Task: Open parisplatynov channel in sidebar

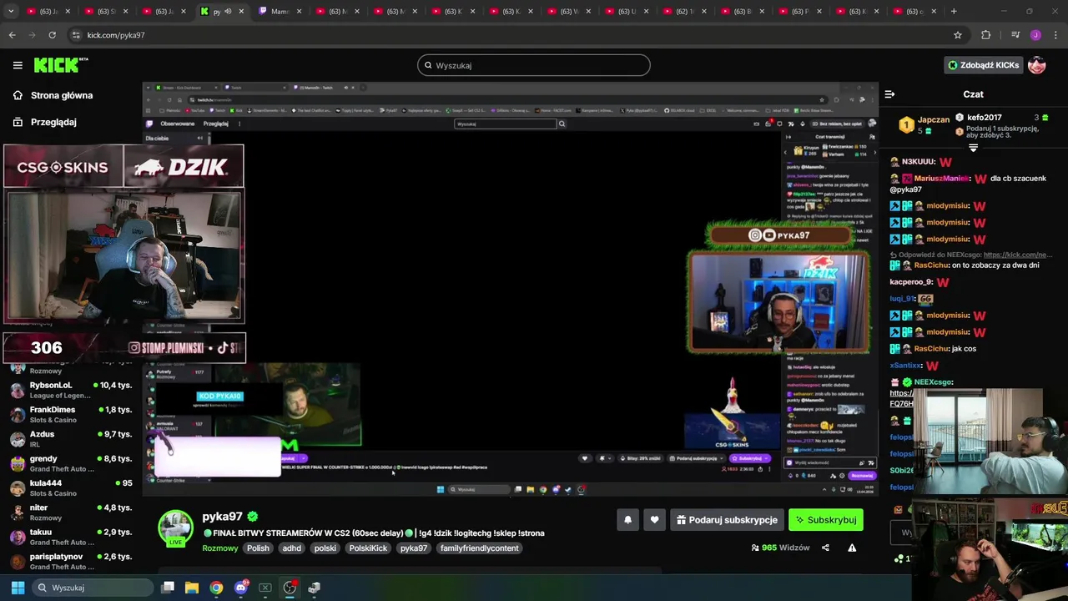Action: pyautogui.click(x=71, y=561)
